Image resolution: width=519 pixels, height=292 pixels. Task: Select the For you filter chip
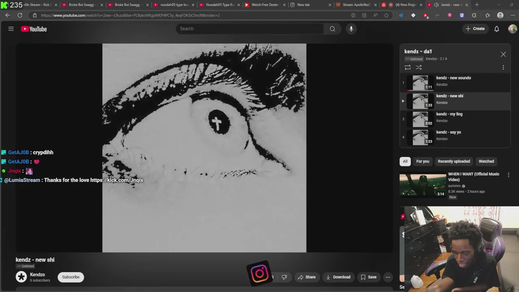(422, 161)
